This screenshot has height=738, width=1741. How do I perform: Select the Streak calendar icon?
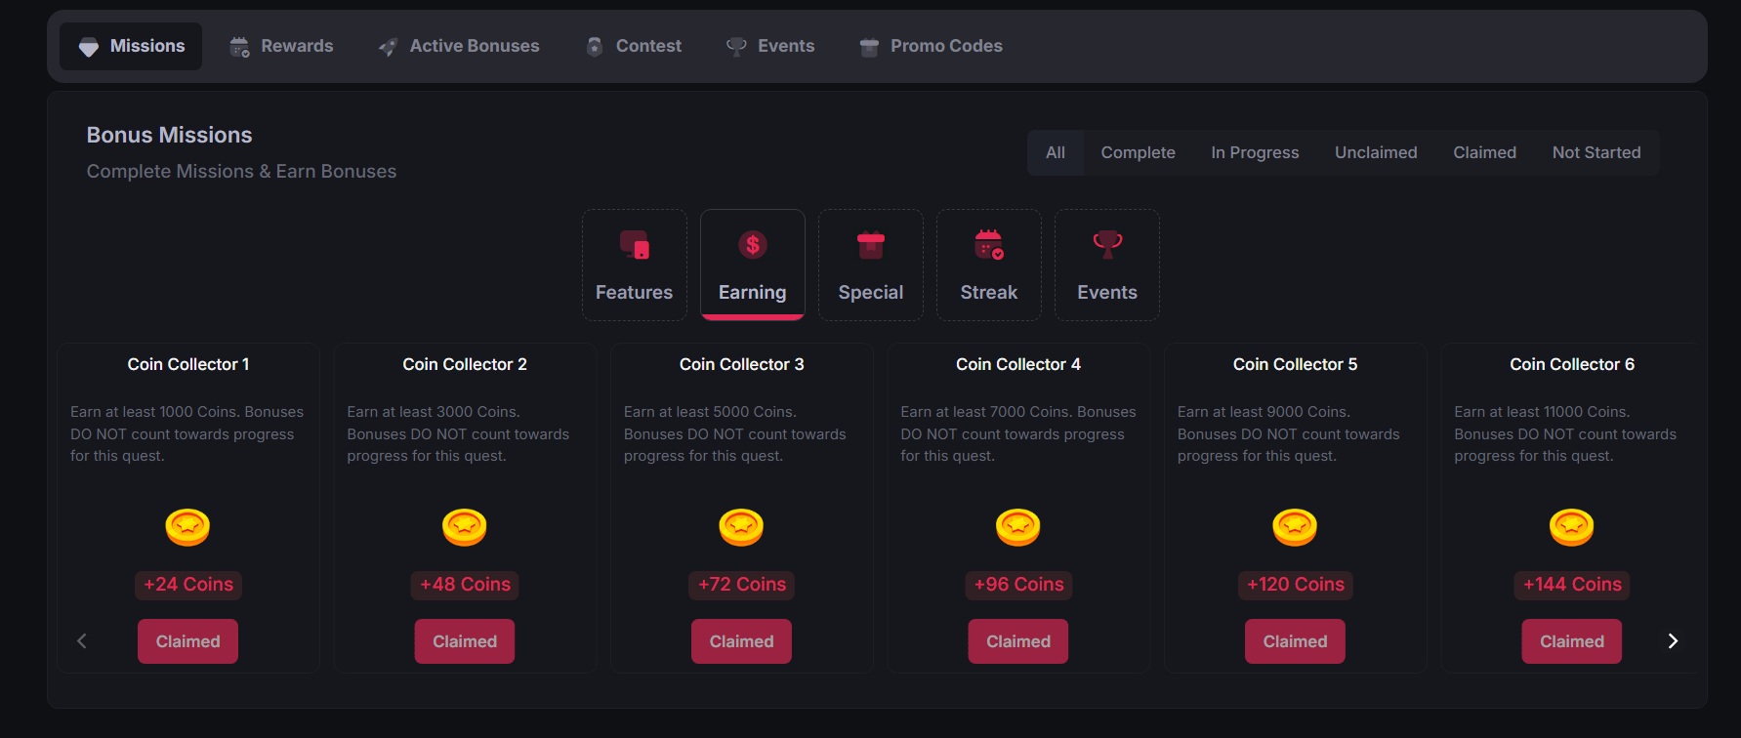(989, 245)
